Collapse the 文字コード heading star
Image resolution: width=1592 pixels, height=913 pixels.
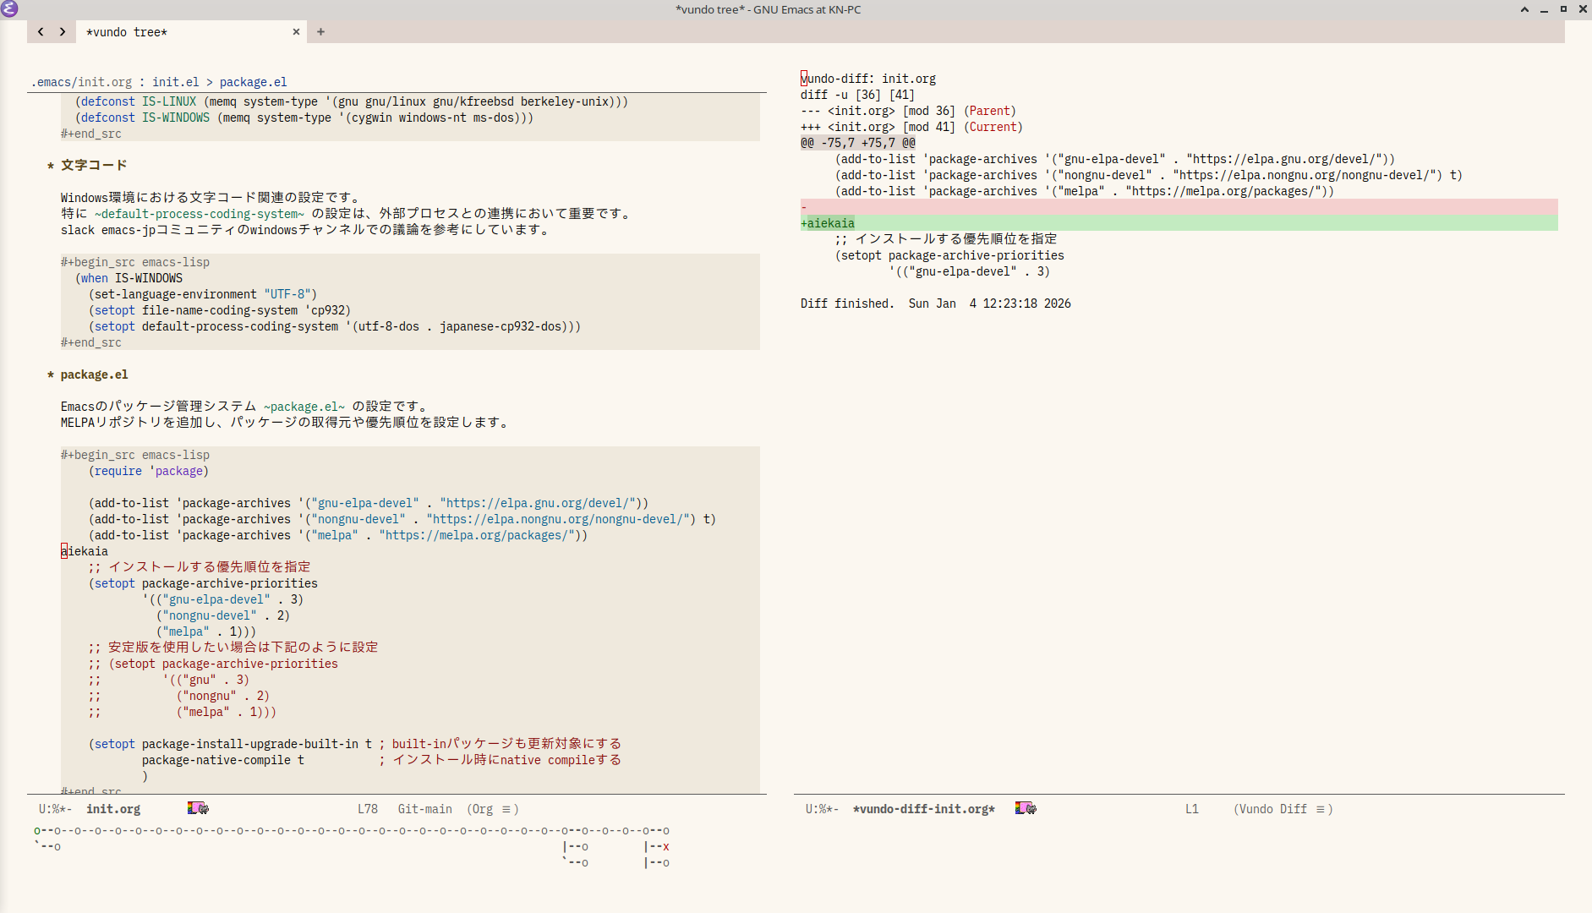coord(51,166)
